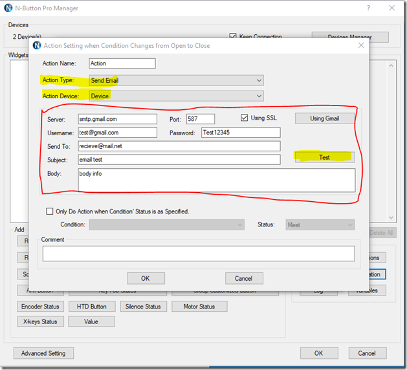Screen dimensions: 407x370
Task: Toggle the Using SSL checkbox
Action: point(244,118)
